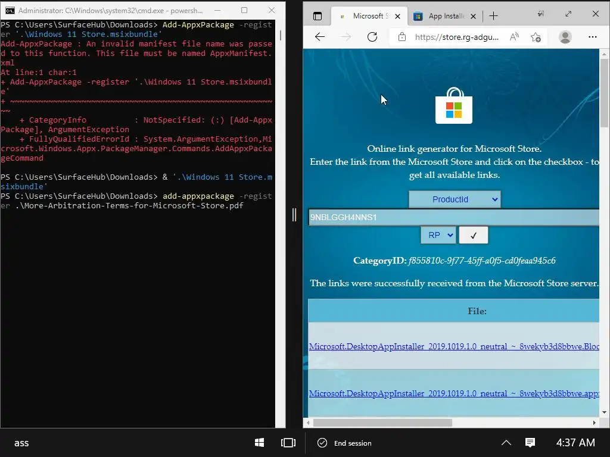
Task: Click the expand window icon in Edge titlebar
Action: tap(568, 14)
